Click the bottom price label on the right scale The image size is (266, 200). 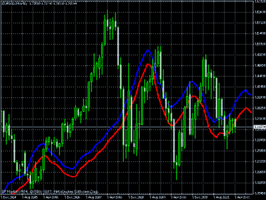(260, 193)
